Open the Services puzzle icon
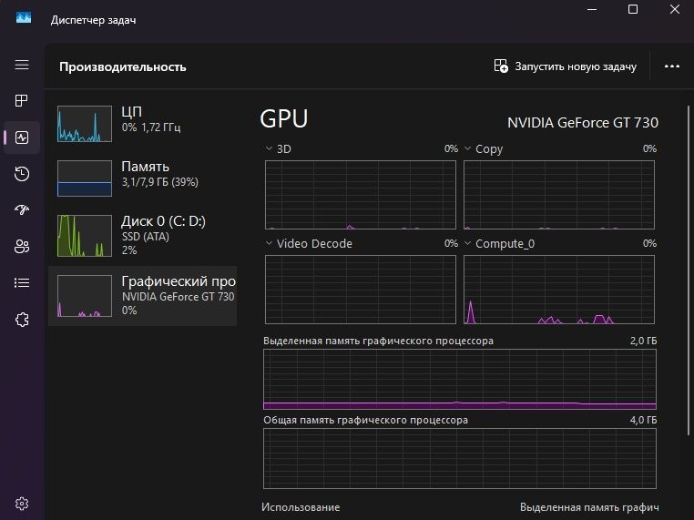This screenshot has width=694, height=520. pyautogui.click(x=22, y=320)
